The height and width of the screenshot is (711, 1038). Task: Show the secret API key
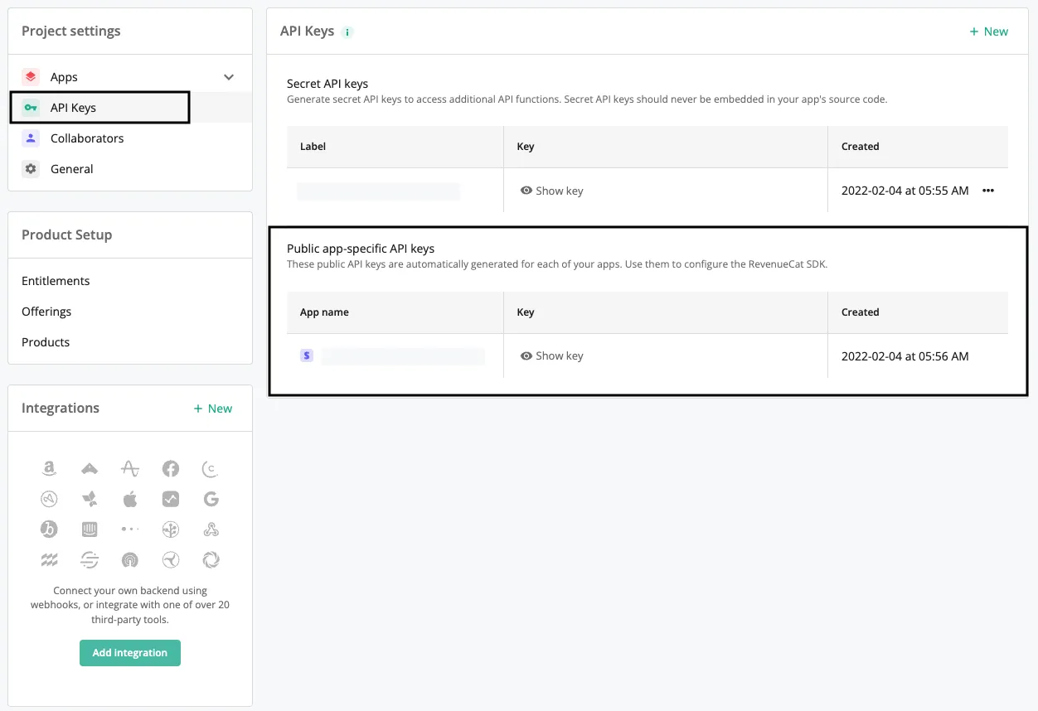tap(552, 191)
